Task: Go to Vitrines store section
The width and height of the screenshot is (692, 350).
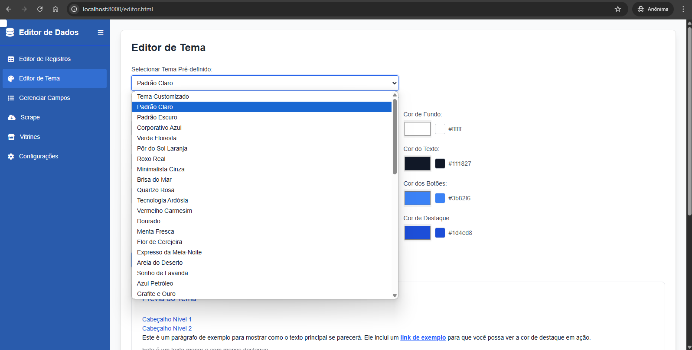Action: pos(29,137)
